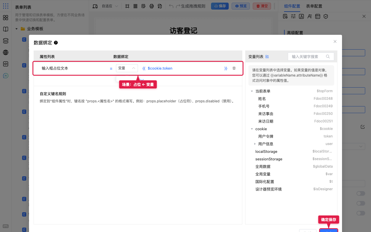Collapse the cookie variable group

point(252,129)
